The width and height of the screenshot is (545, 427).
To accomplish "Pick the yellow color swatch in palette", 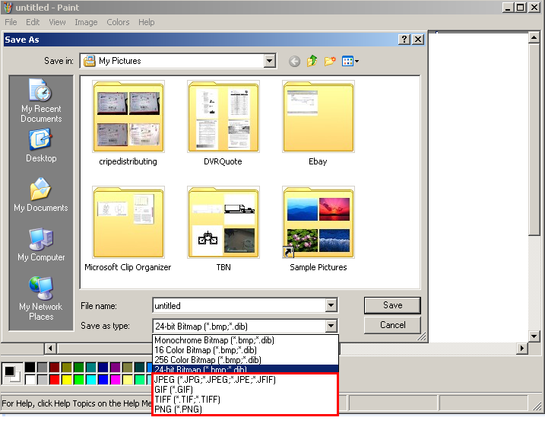I will [66, 379].
